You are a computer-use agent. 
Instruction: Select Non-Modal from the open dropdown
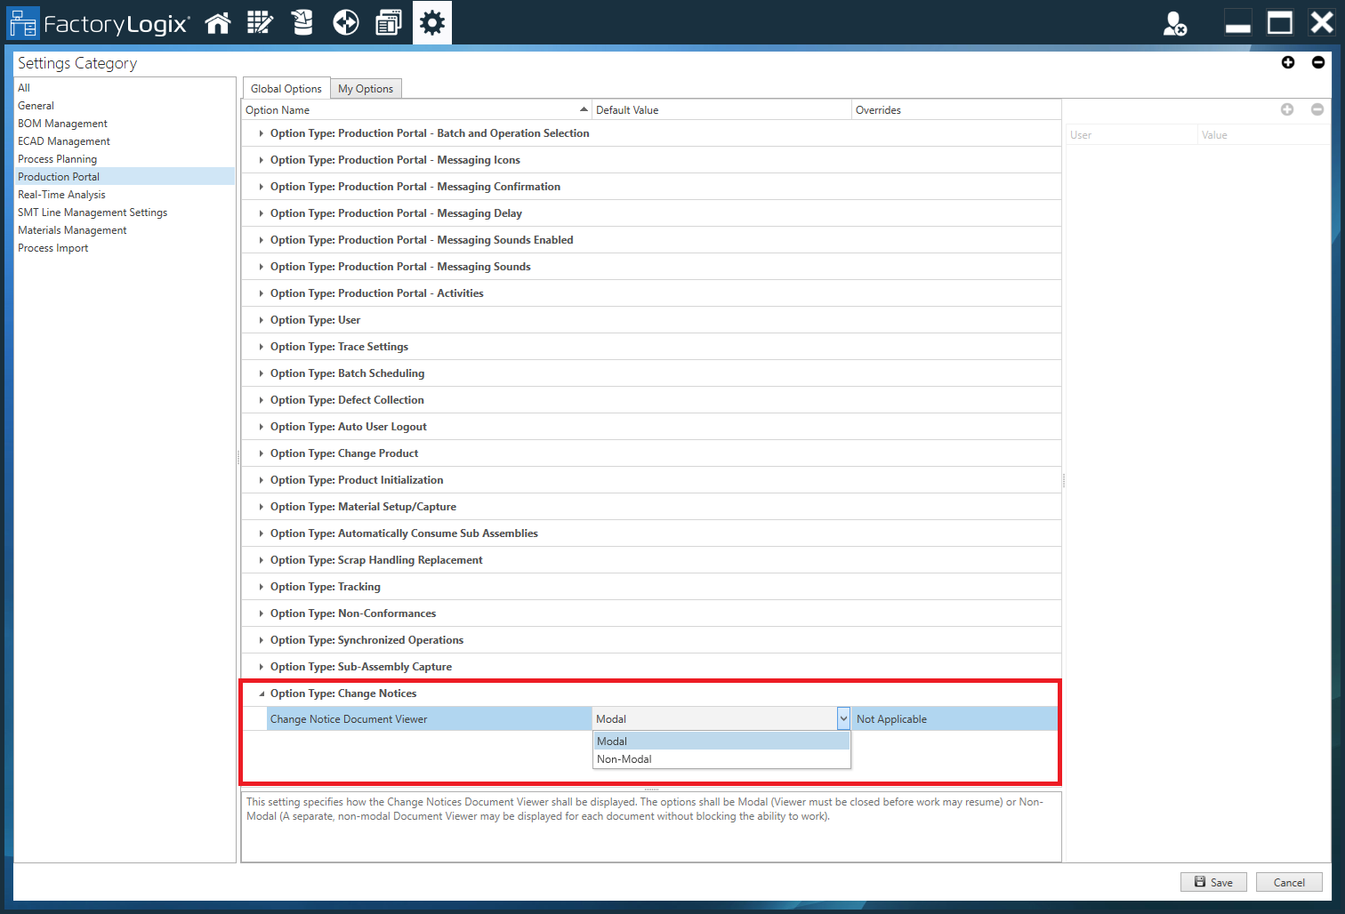(x=623, y=758)
